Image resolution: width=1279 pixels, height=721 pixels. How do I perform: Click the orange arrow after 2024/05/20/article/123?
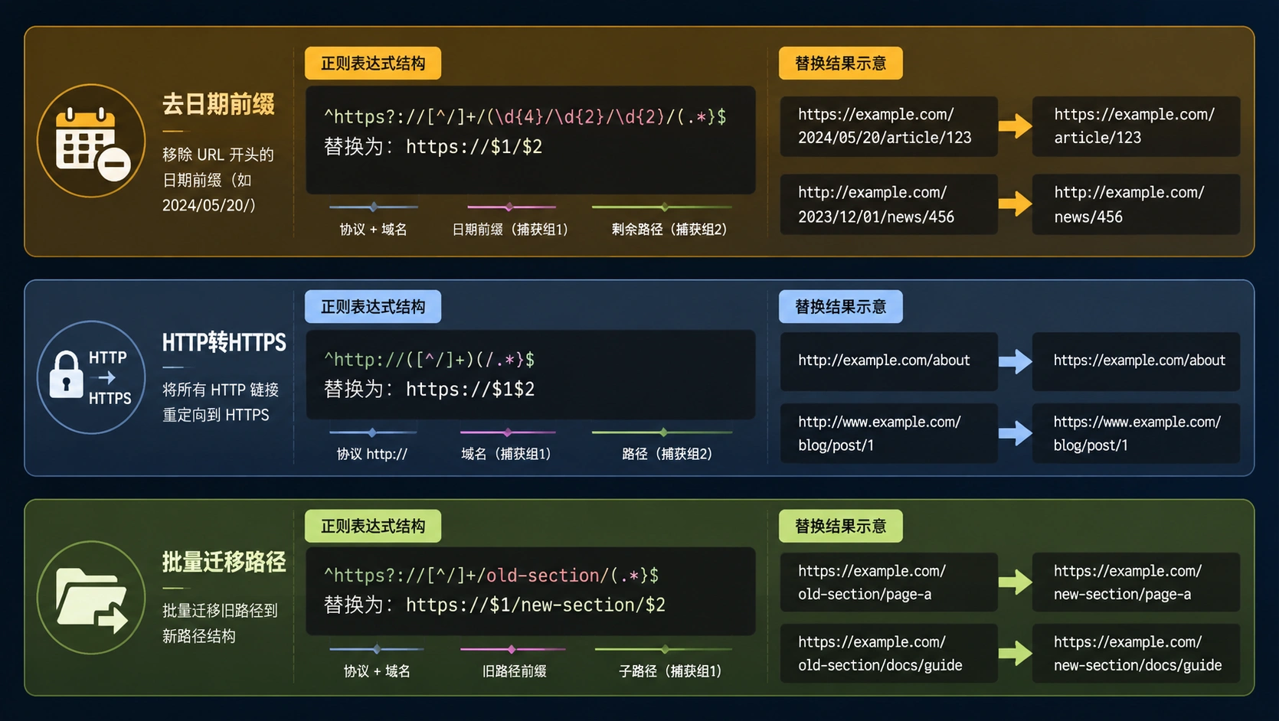pyautogui.click(x=1015, y=126)
